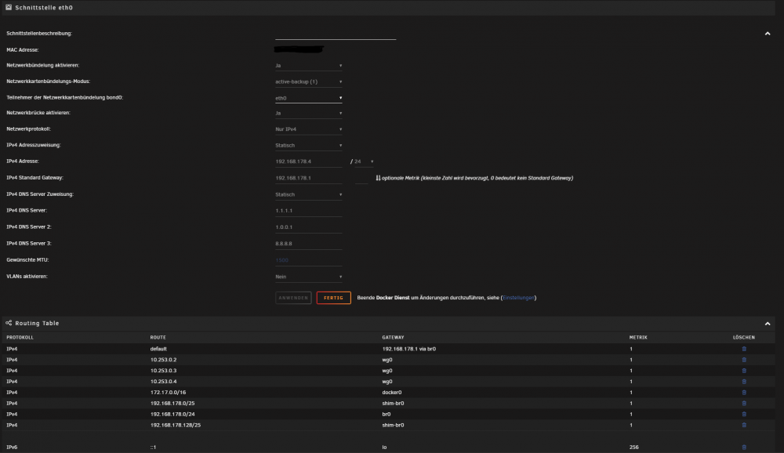Screen dimensions: 784x453
Task: Open Netzwerkbündelung aktivieren dropdown
Action: [308, 66]
